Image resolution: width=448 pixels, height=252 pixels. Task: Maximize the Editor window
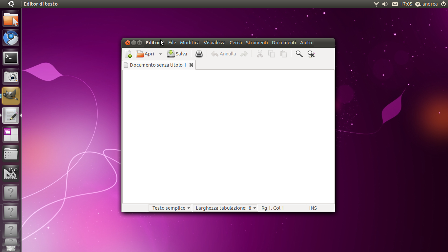pyautogui.click(x=139, y=43)
